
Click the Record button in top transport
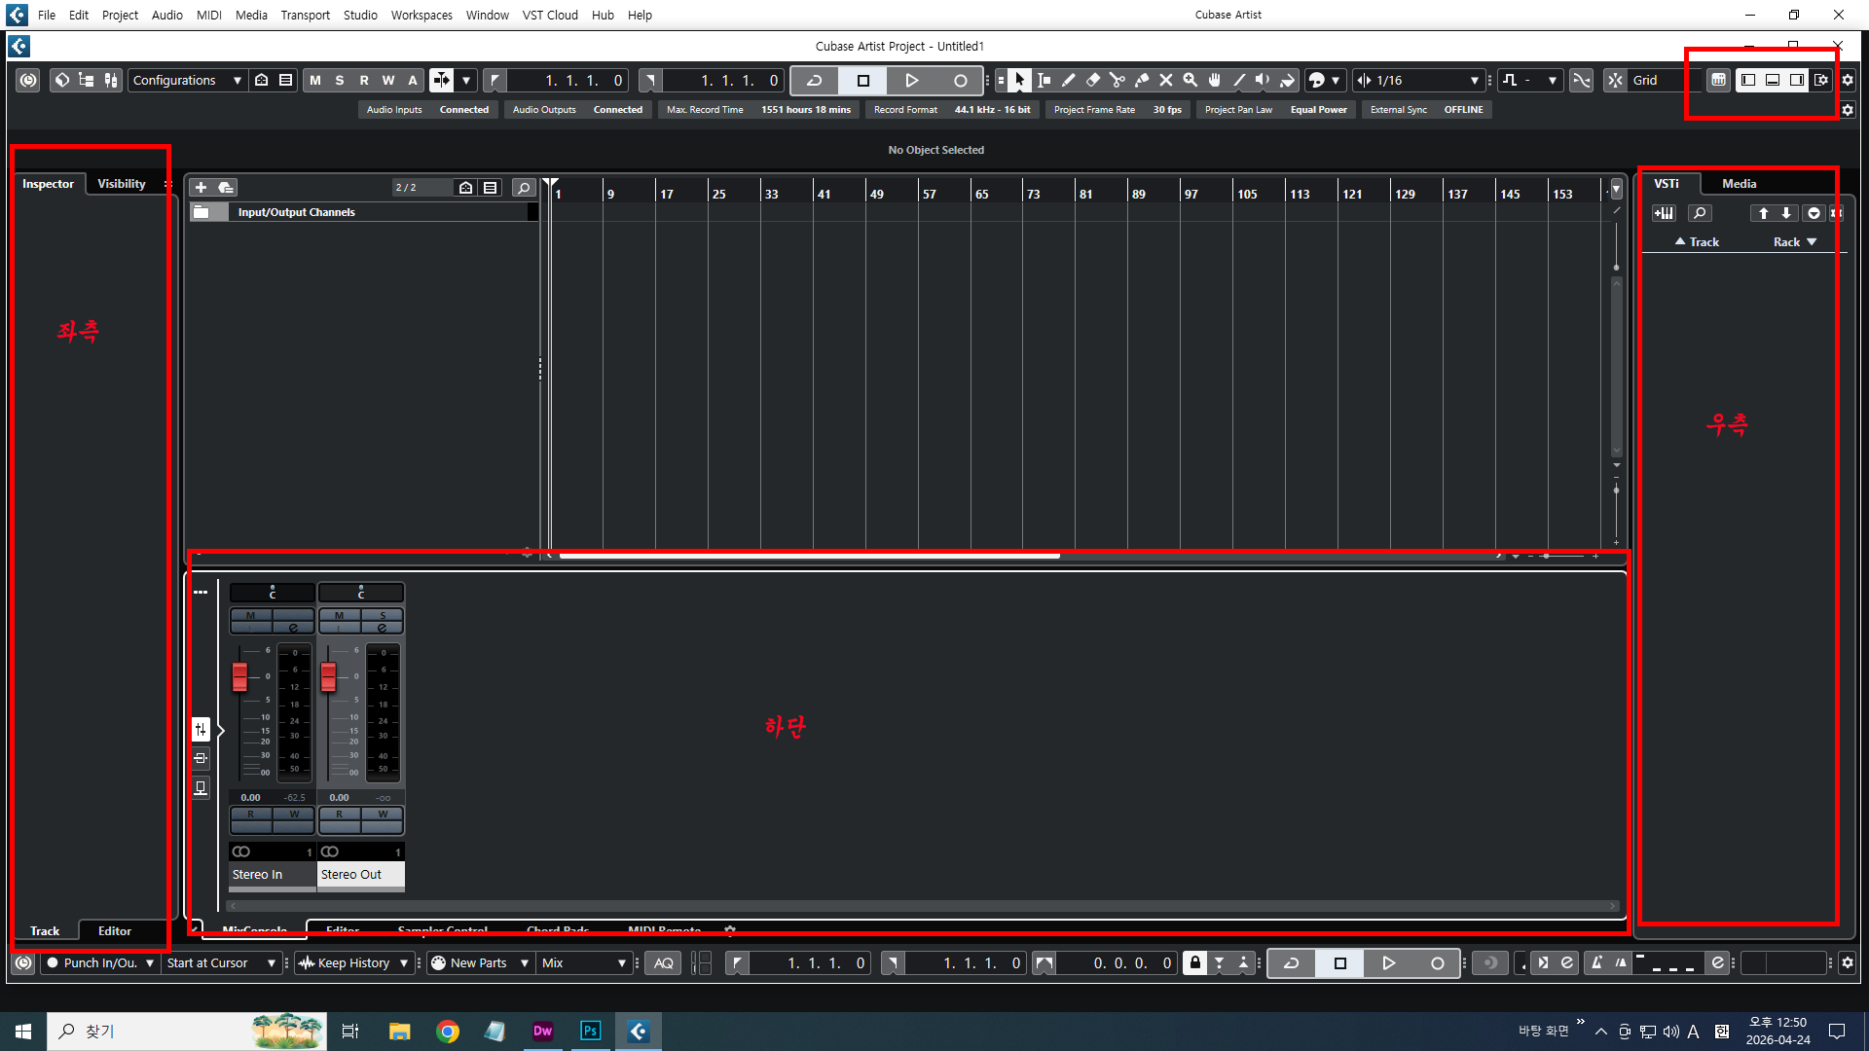click(960, 81)
